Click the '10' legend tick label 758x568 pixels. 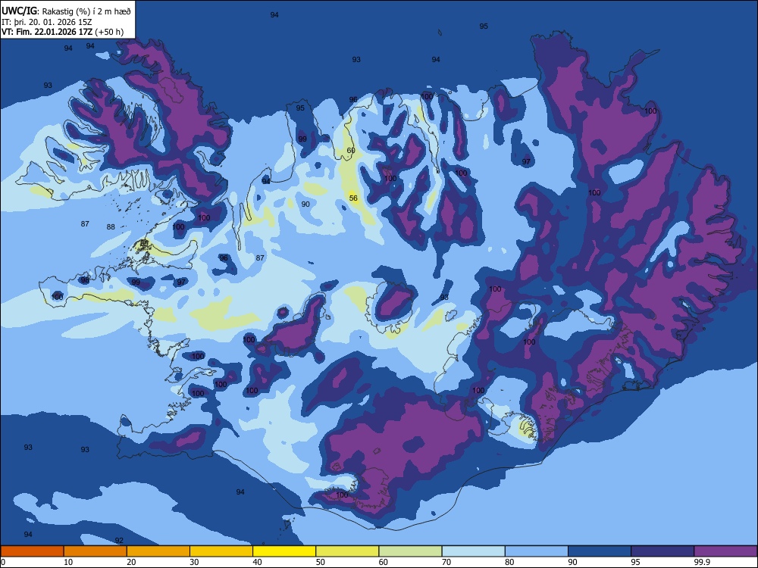[68, 562]
